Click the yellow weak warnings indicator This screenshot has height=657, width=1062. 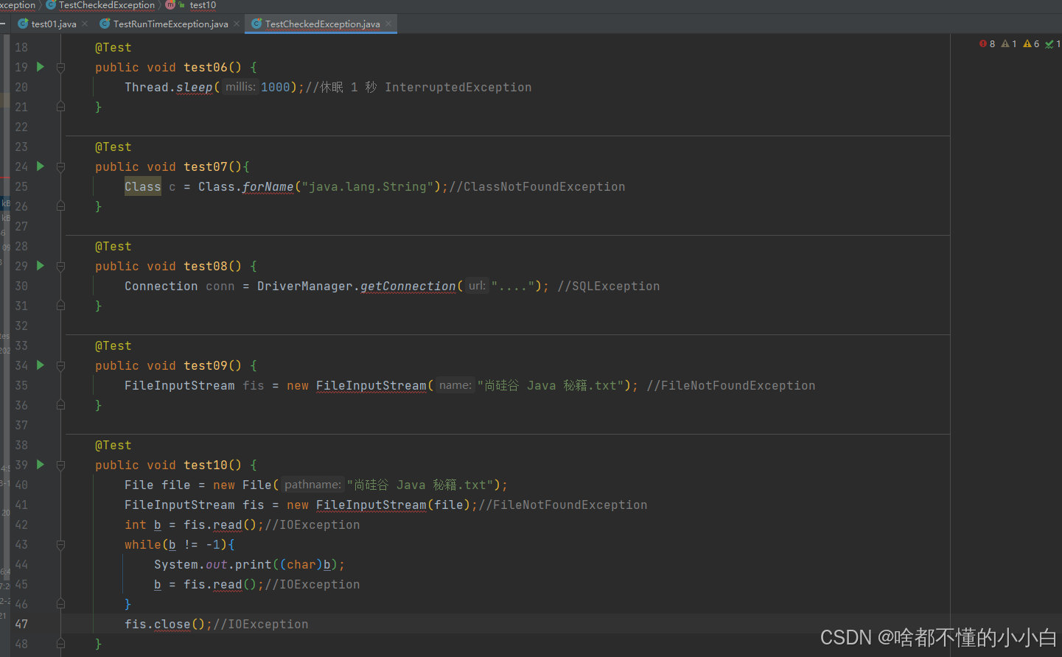[x=1031, y=44]
